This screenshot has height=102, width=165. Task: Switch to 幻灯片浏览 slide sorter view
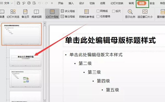[x=13, y=14]
